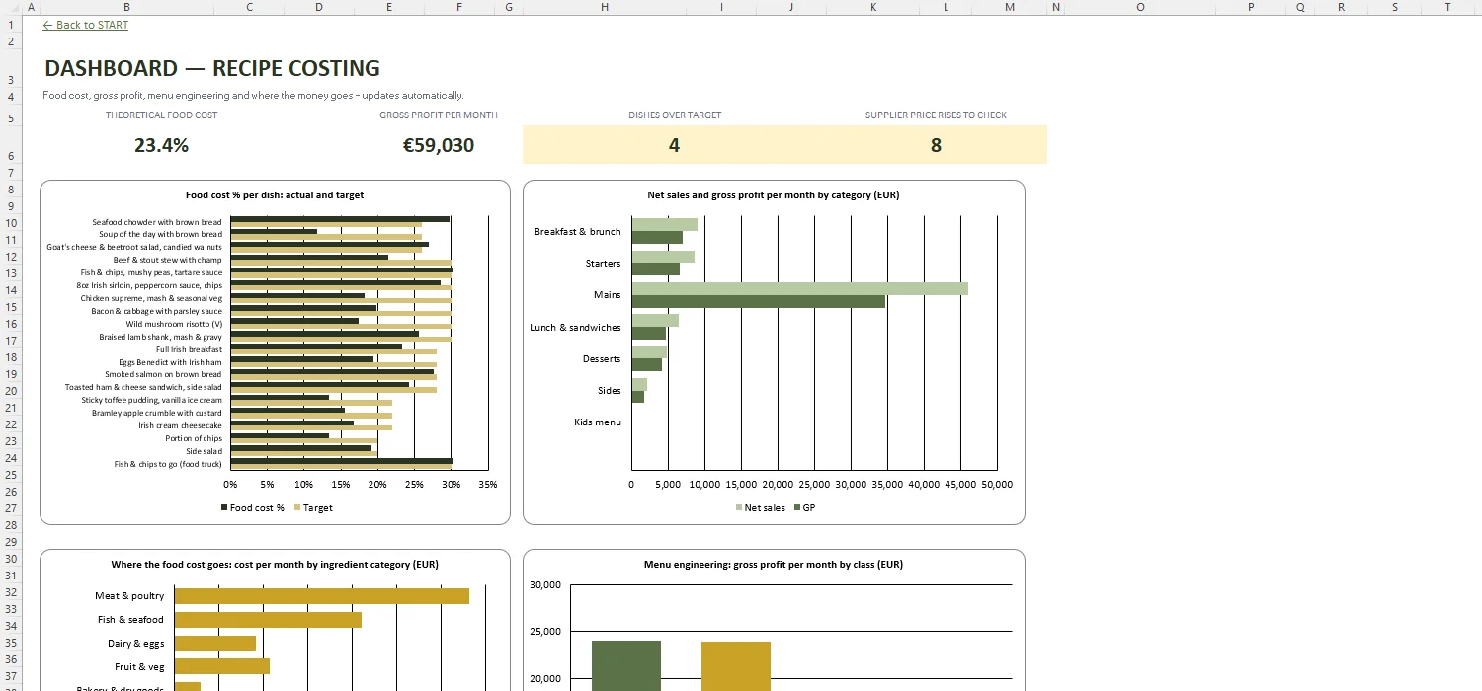Follow the Back to START link
This screenshot has height=691, width=1482.
(86, 25)
